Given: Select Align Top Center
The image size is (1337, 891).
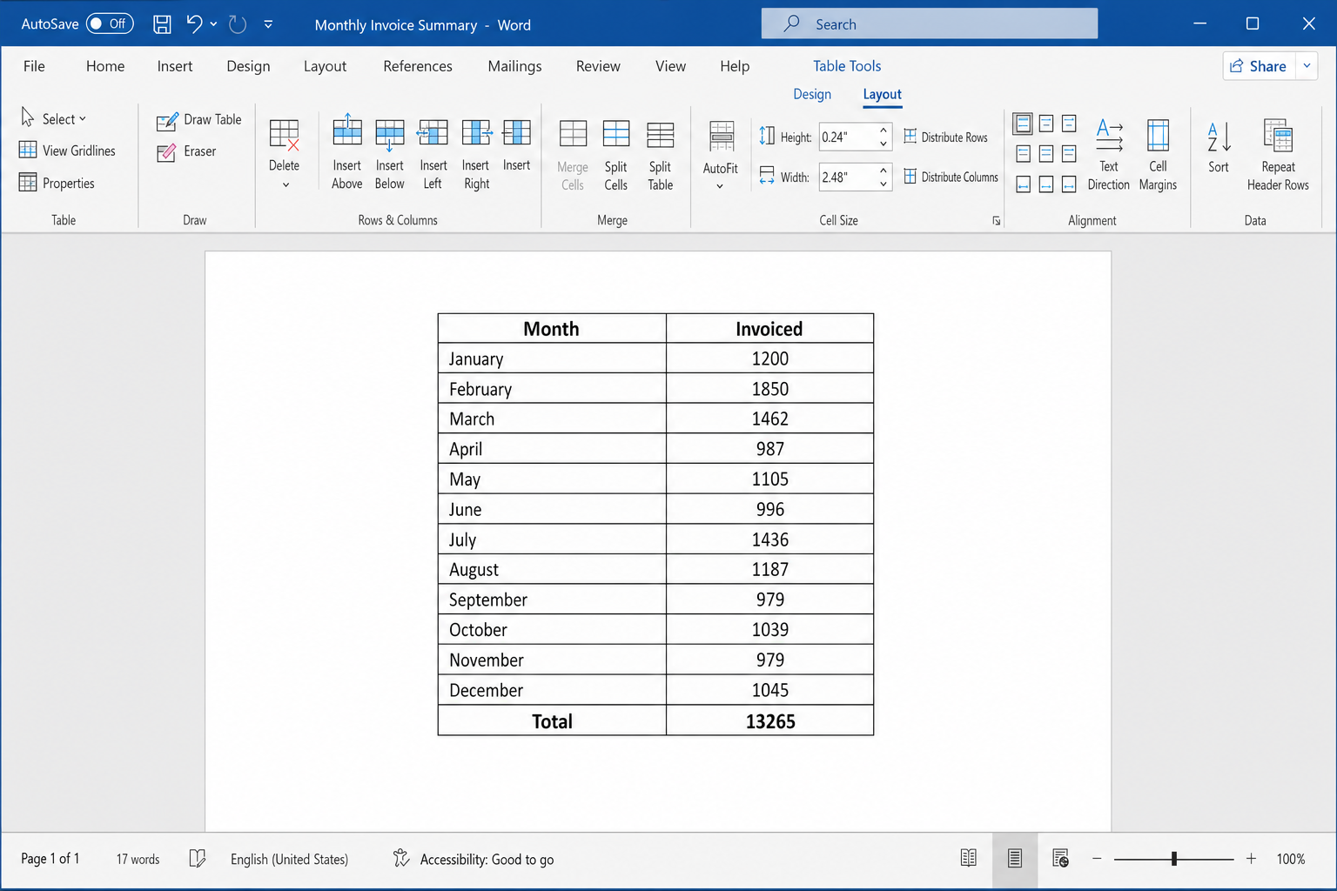Looking at the screenshot, I should (1045, 124).
